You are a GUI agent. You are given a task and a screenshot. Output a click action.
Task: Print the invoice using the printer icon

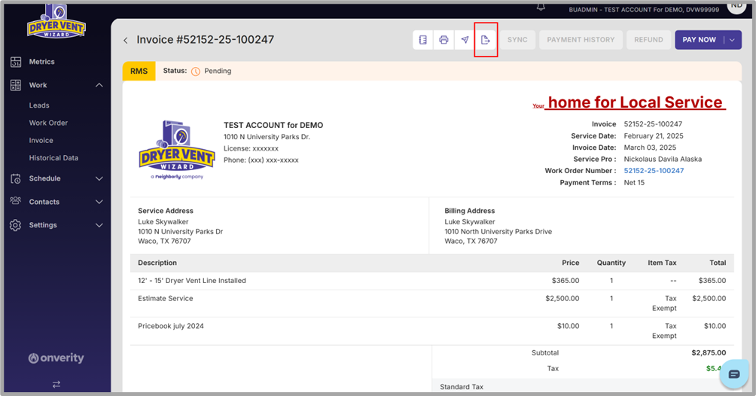444,40
